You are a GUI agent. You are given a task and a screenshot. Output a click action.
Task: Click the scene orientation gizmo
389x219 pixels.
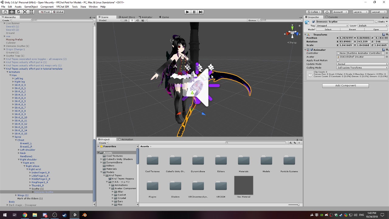click(x=292, y=33)
